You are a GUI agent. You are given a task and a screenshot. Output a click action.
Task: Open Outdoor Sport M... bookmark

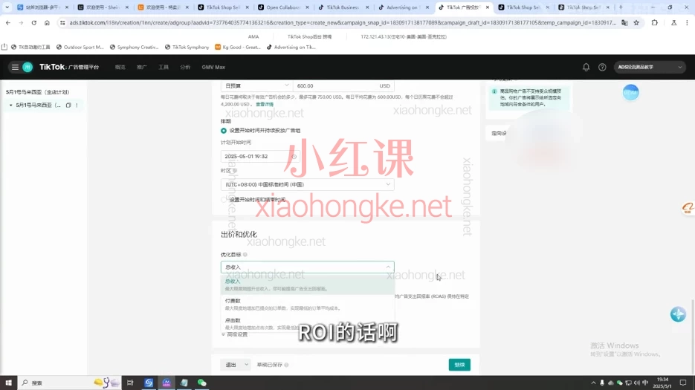click(80, 47)
